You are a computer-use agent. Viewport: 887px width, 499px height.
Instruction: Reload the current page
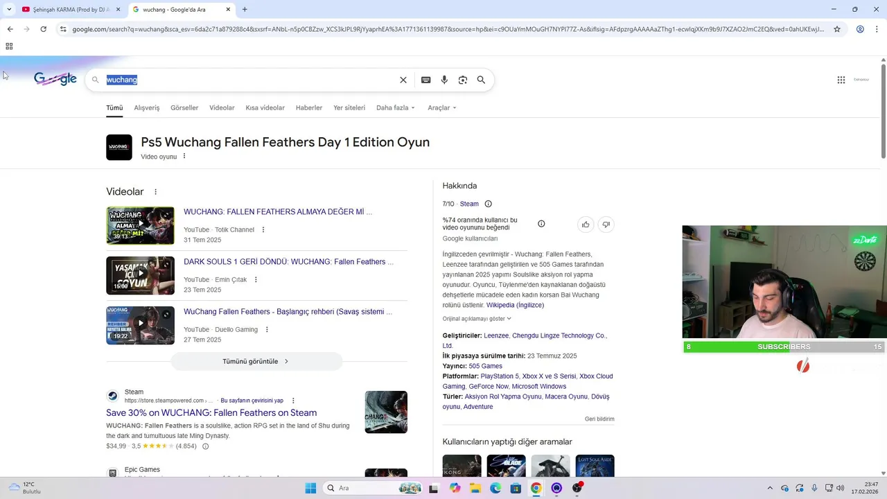[x=43, y=29]
